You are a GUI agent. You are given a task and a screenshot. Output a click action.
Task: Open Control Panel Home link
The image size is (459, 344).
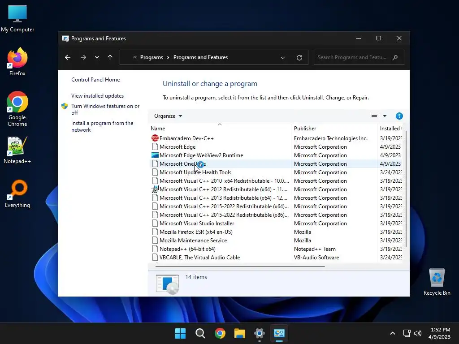point(95,80)
